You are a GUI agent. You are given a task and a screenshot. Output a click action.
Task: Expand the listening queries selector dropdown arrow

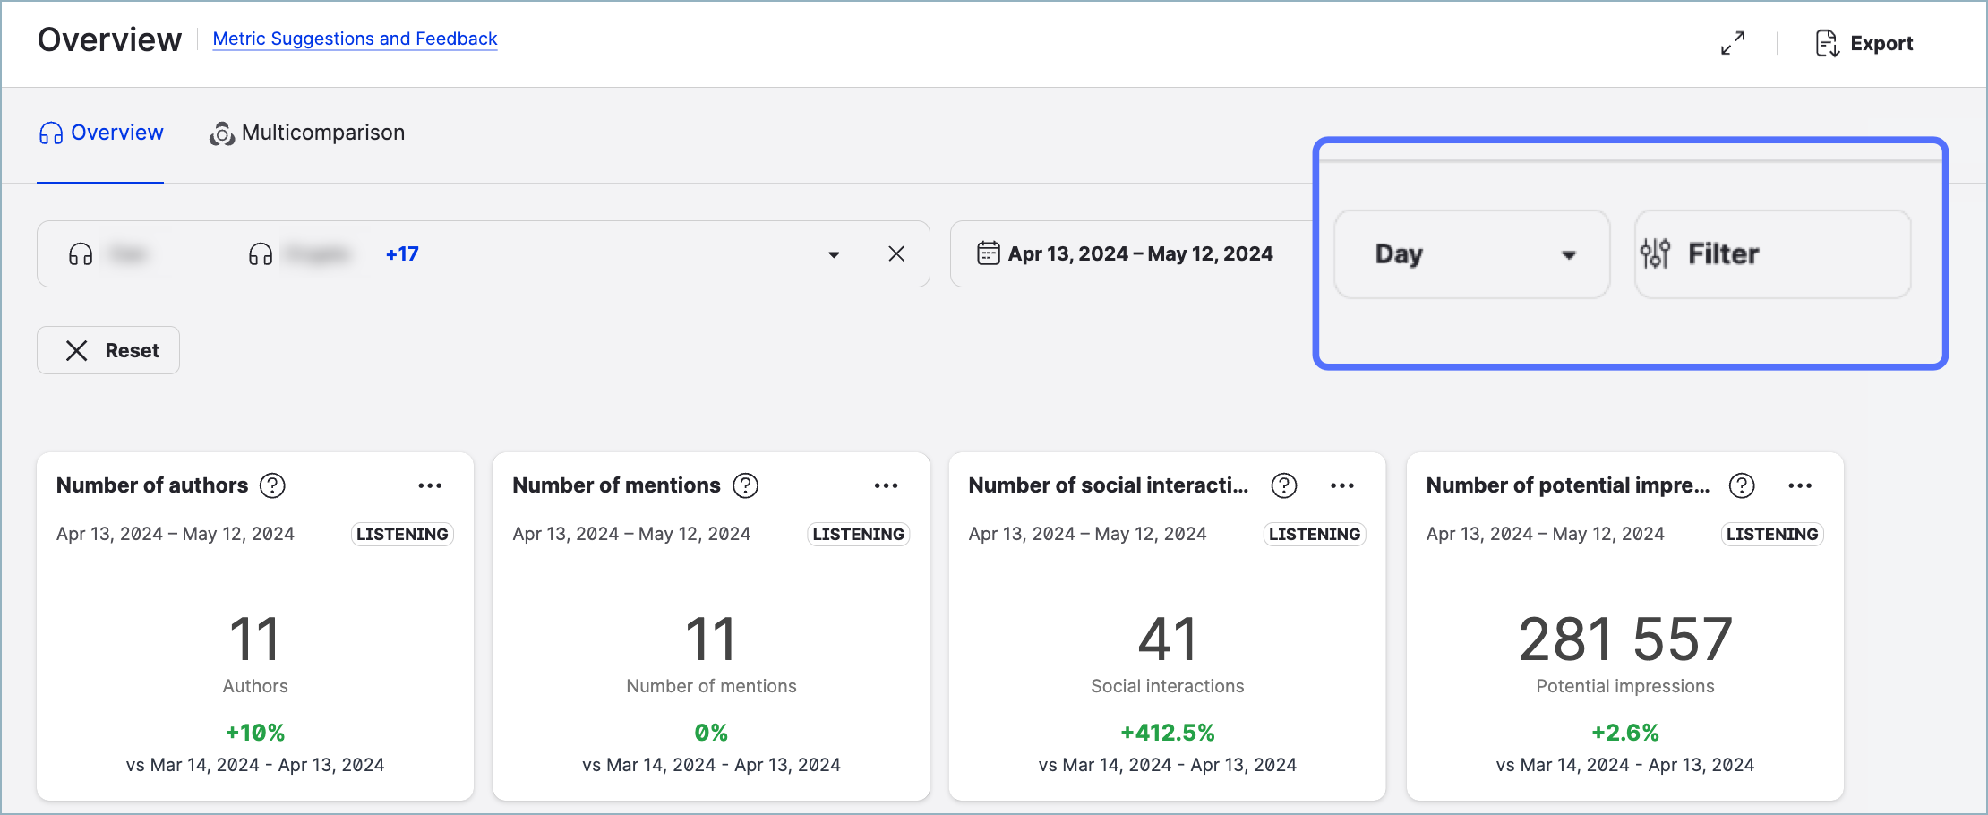[x=834, y=254]
